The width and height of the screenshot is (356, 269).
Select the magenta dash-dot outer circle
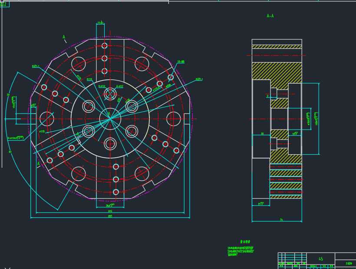[110, 119]
